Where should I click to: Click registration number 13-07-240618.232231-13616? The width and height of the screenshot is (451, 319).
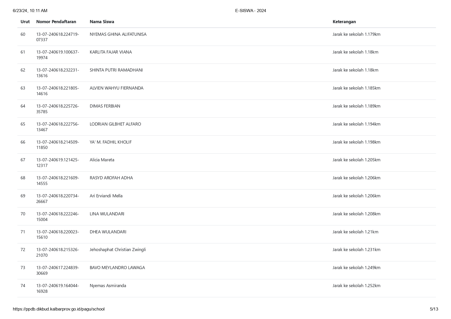pos(58,73)
